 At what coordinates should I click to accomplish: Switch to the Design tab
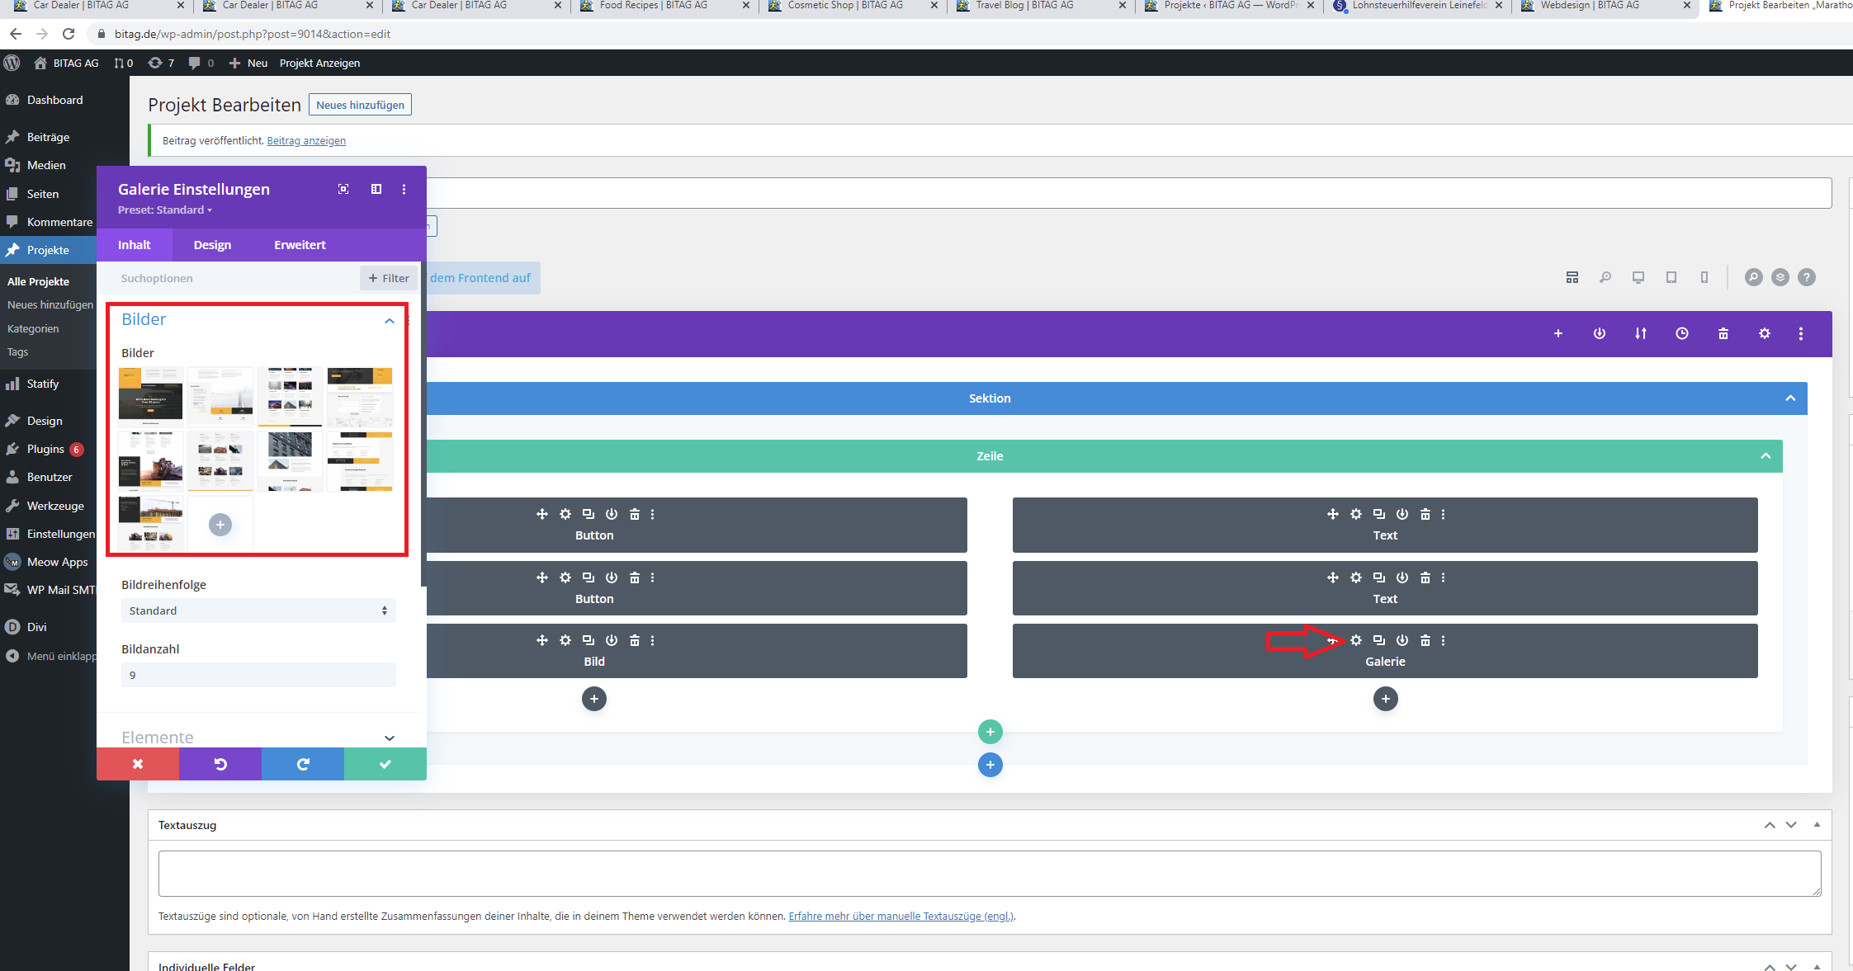(x=212, y=244)
